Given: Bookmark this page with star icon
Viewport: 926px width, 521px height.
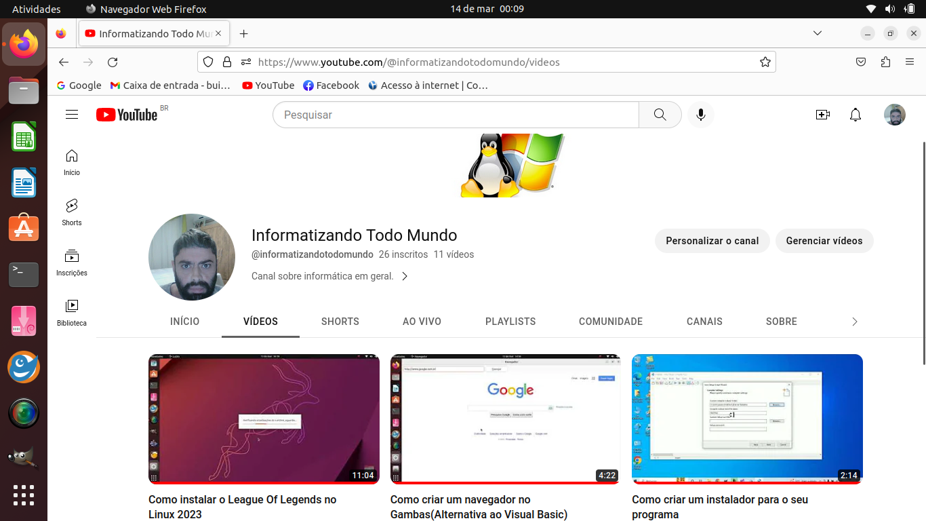Looking at the screenshot, I should pyautogui.click(x=765, y=62).
